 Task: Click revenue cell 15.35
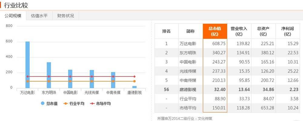[x=244, y=71]
